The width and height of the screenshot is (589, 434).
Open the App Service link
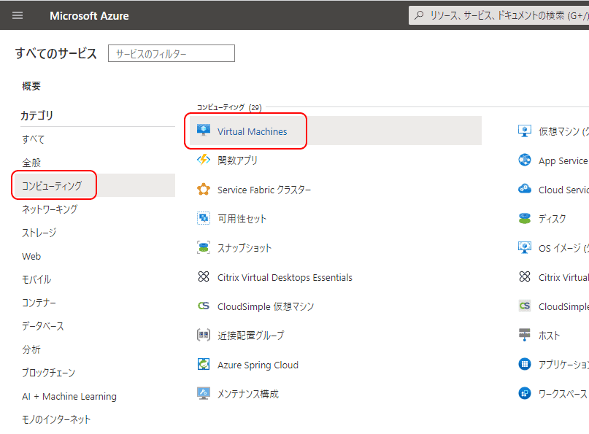tap(563, 160)
